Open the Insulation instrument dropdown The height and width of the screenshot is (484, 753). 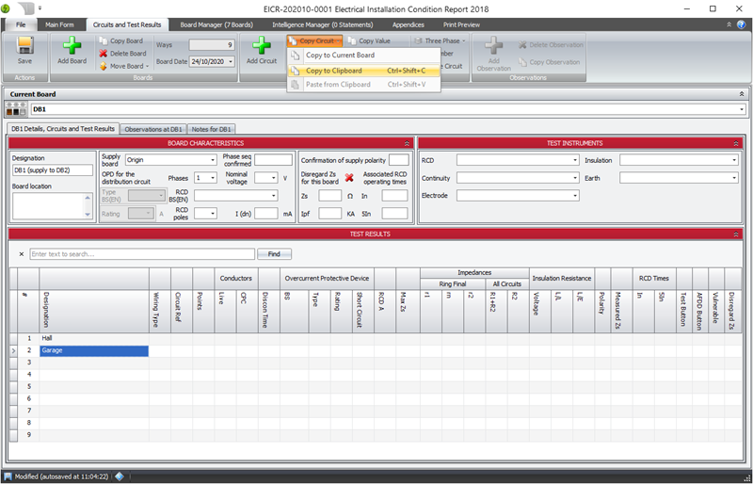(734, 160)
